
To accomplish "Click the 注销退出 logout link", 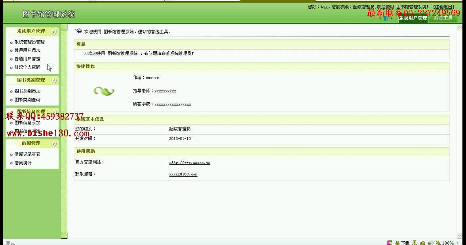I will click(444, 7).
